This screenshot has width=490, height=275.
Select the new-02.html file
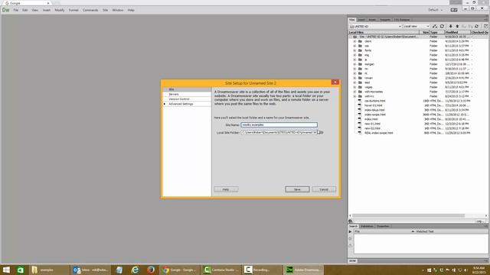pos(372,128)
